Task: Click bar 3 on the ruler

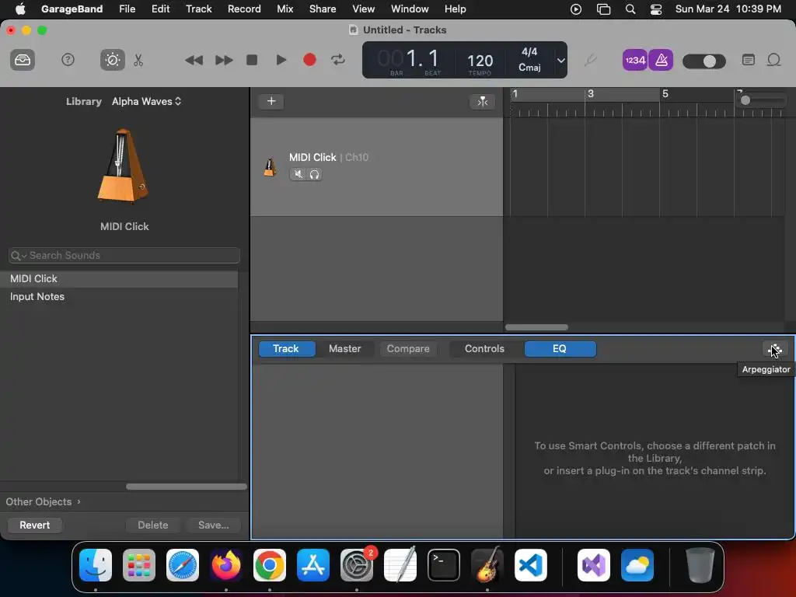Action: (591, 94)
